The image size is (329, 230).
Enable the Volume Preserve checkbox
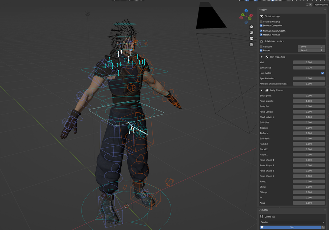tap(261, 22)
